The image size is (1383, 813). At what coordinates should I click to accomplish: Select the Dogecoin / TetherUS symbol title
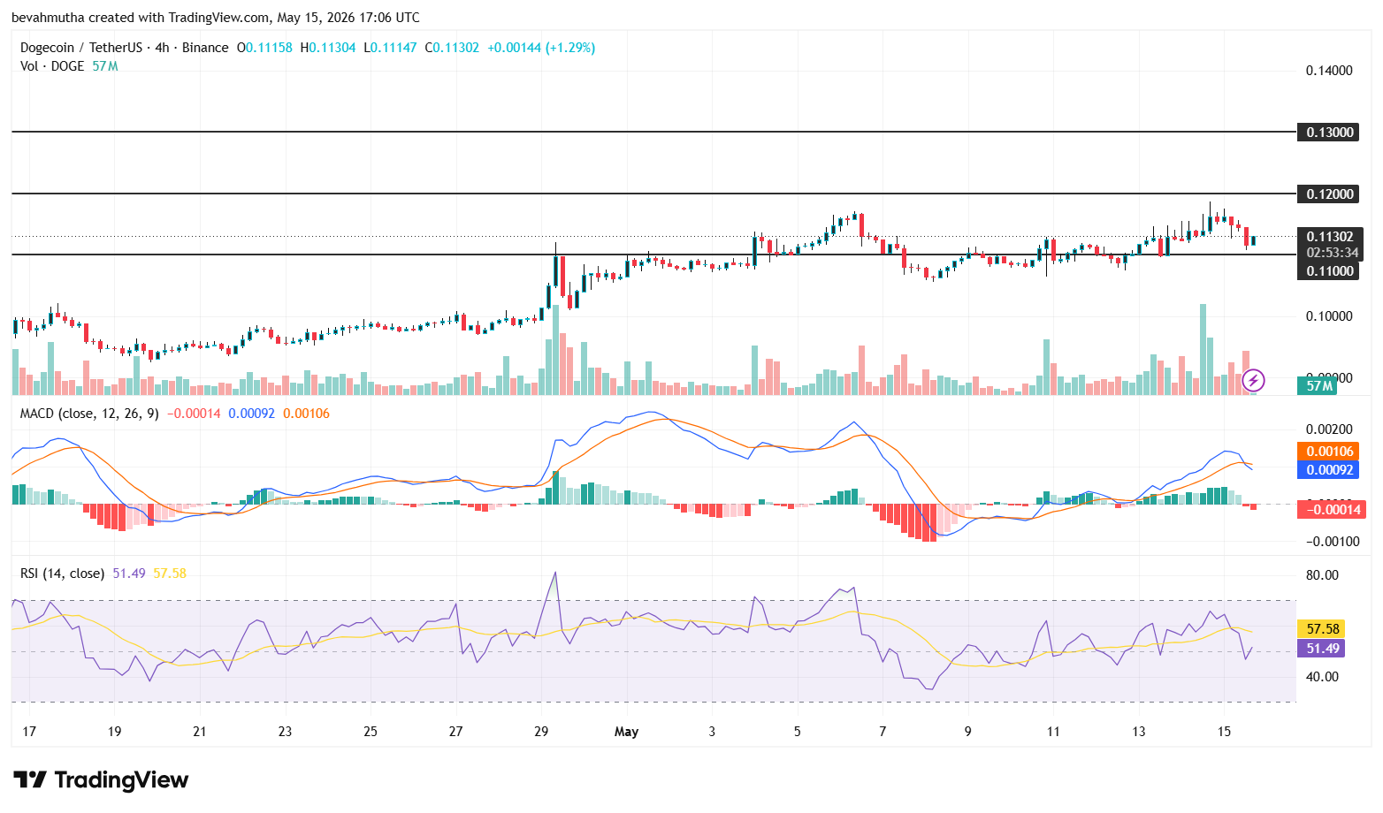tap(81, 48)
